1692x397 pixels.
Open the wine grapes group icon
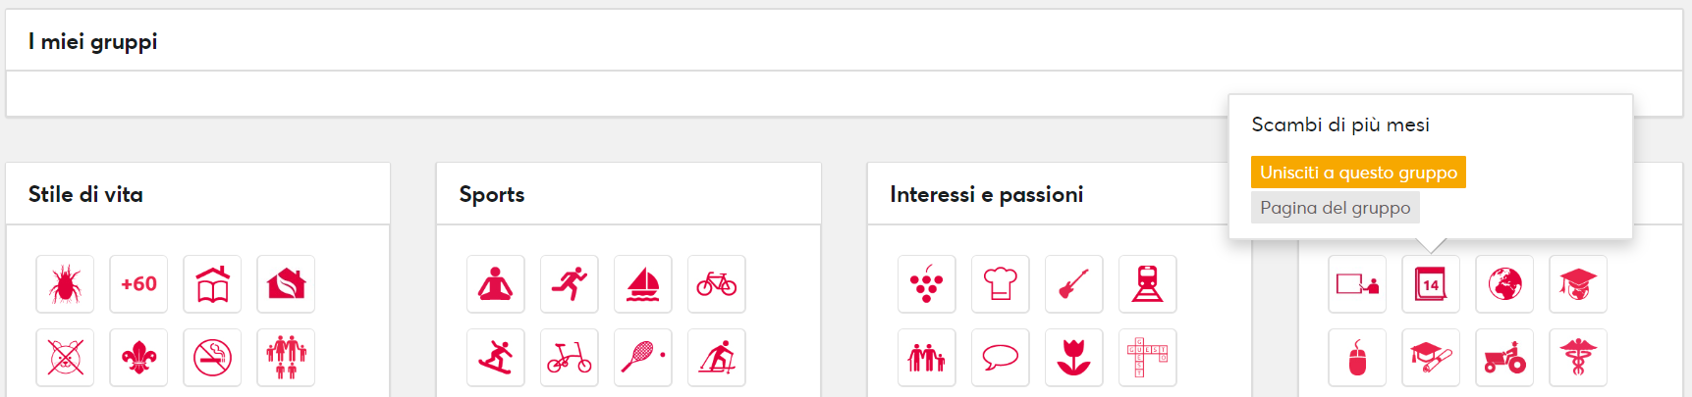926,284
